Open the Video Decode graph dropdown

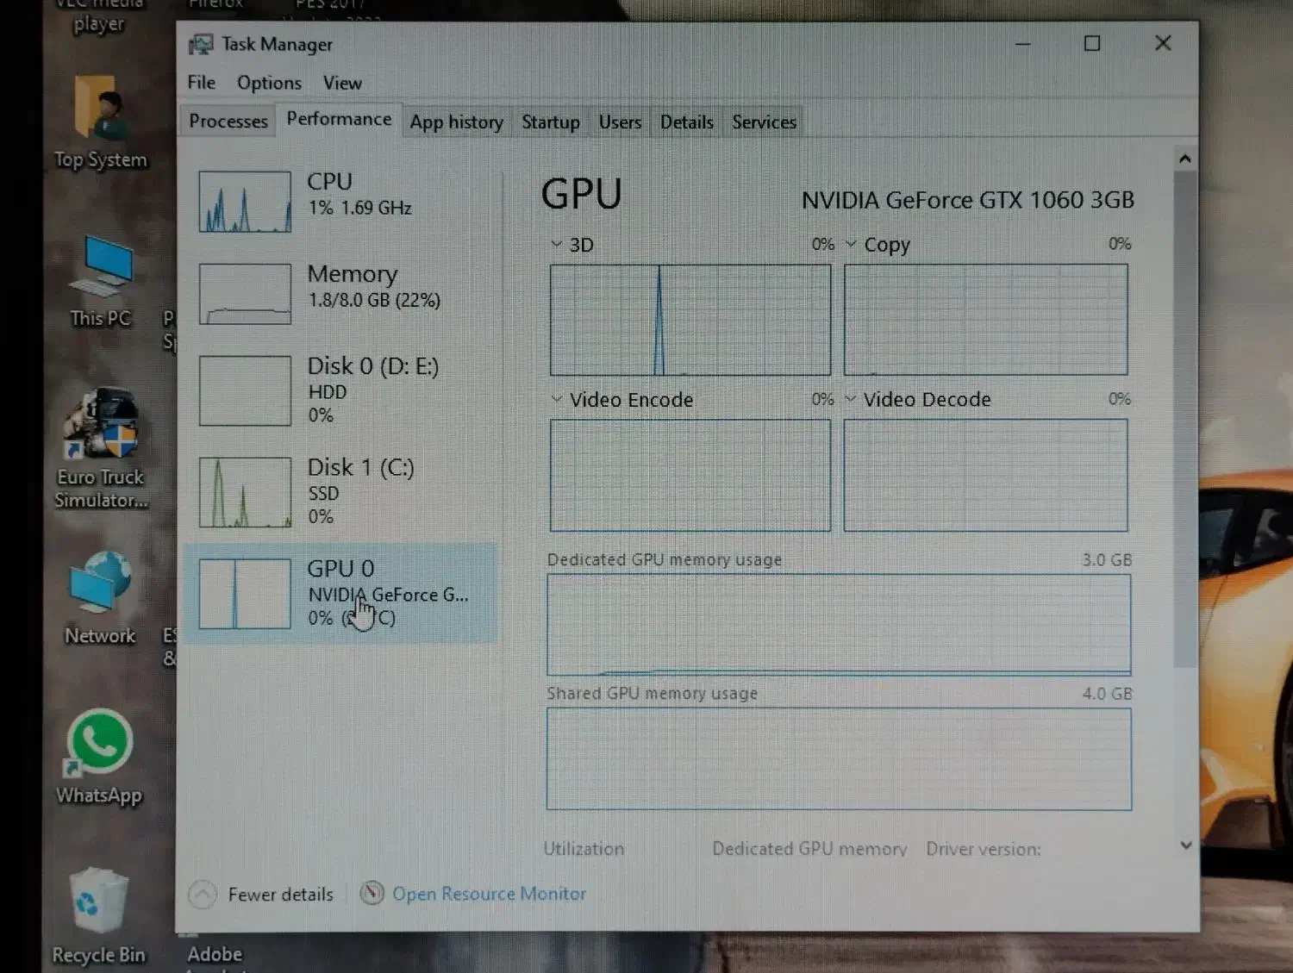851,400
